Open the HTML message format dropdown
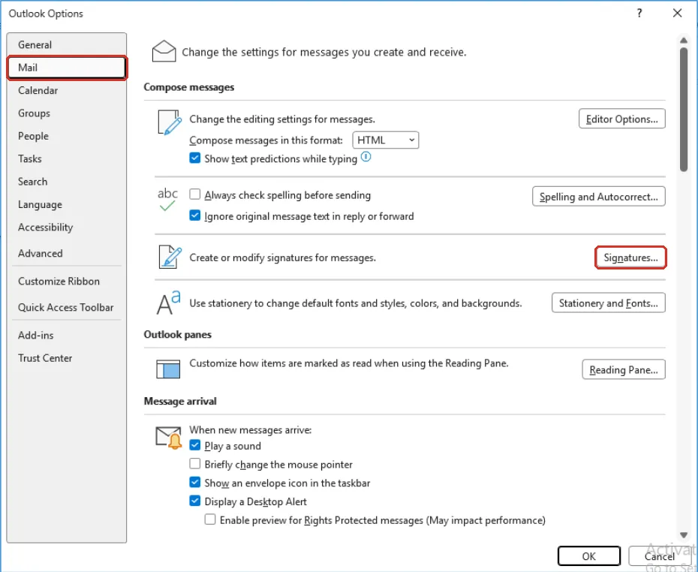The width and height of the screenshot is (698, 572). pos(386,140)
